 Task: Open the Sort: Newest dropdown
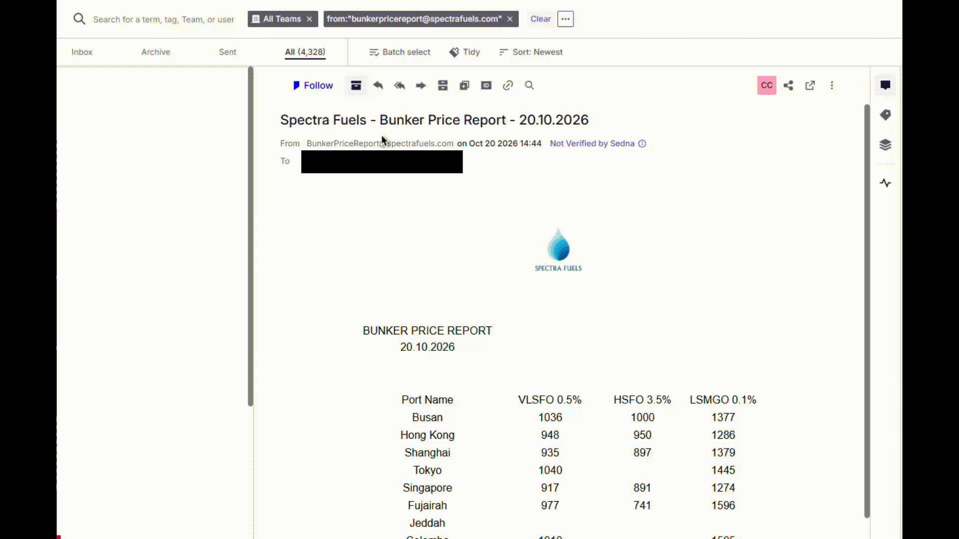(x=531, y=52)
